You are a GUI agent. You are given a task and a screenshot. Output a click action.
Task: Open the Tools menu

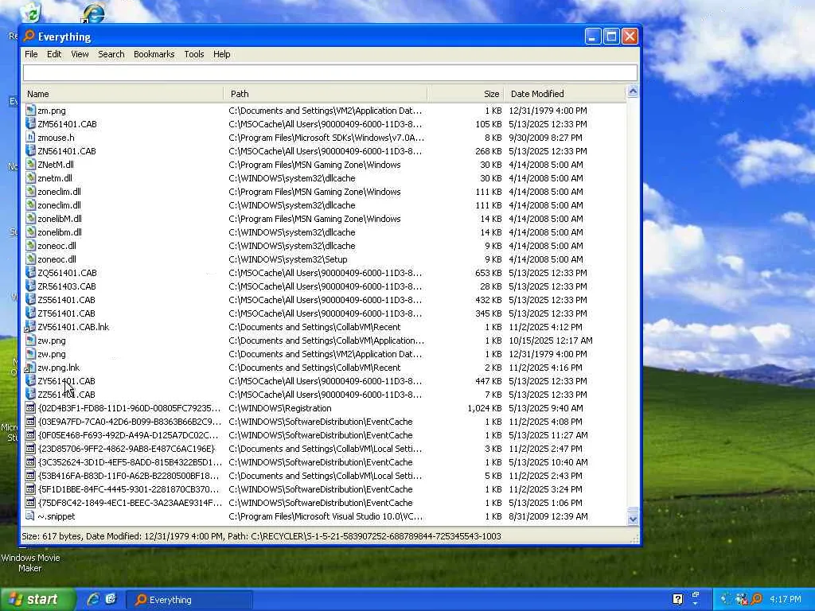pos(194,54)
